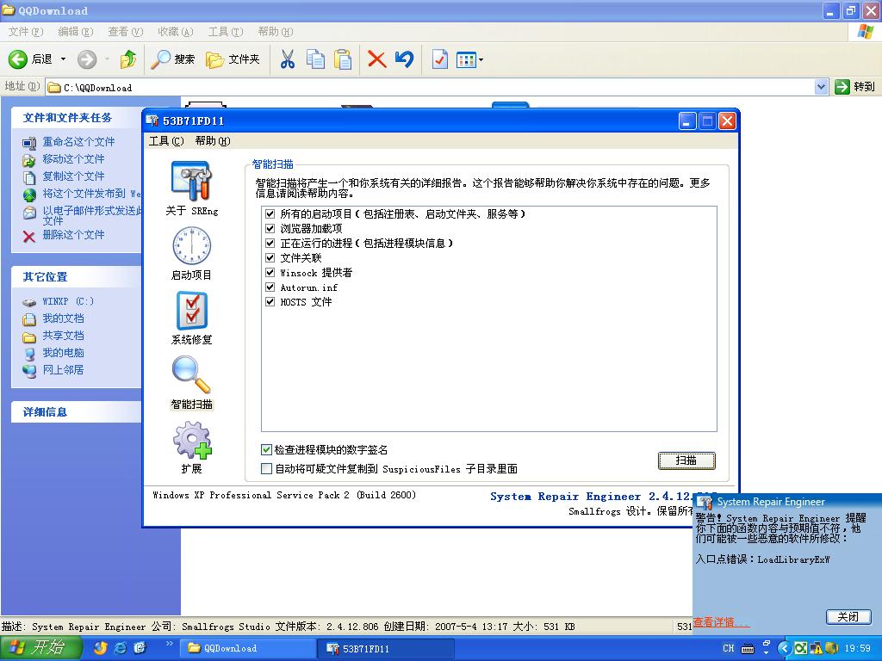Image resolution: width=882 pixels, height=661 pixels.
Task: Open the 系统修复 checklist icon
Action: [192, 310]
